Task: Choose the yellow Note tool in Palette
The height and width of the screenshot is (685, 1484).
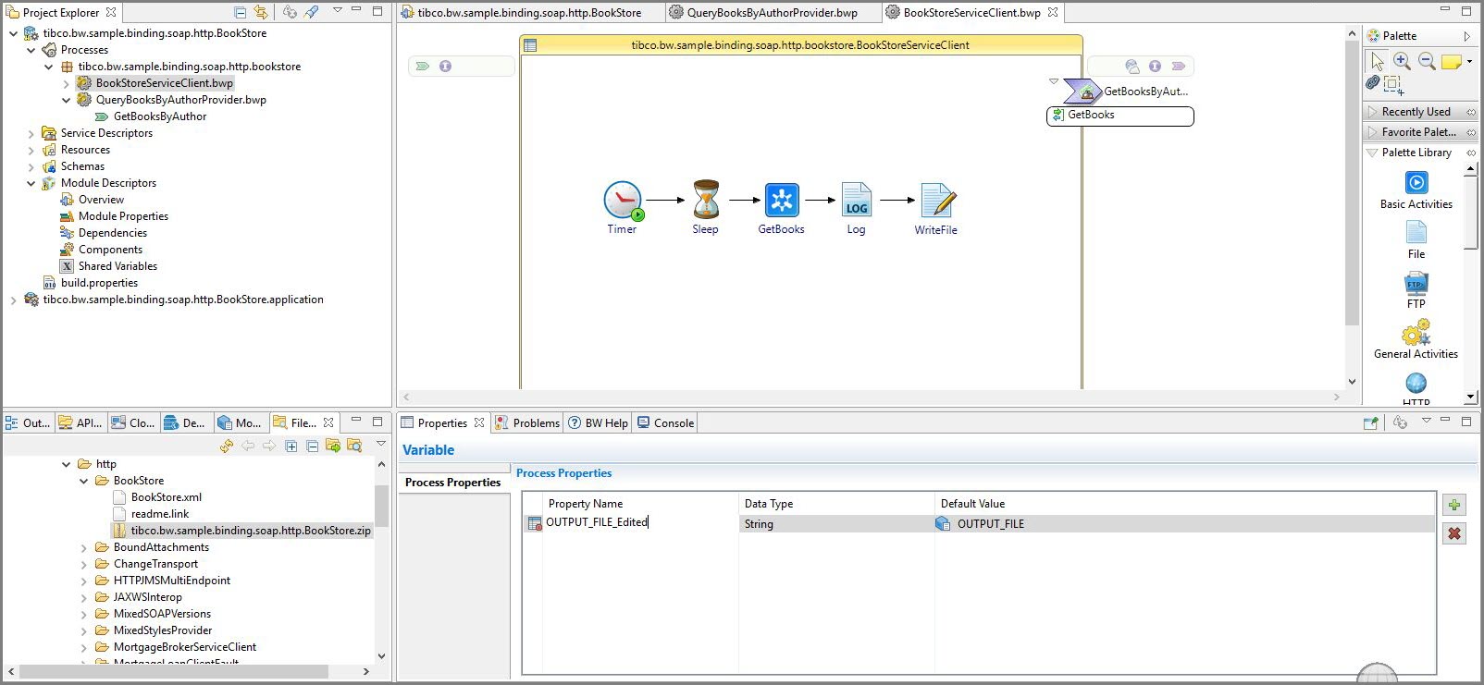Action: point(1451,62)
